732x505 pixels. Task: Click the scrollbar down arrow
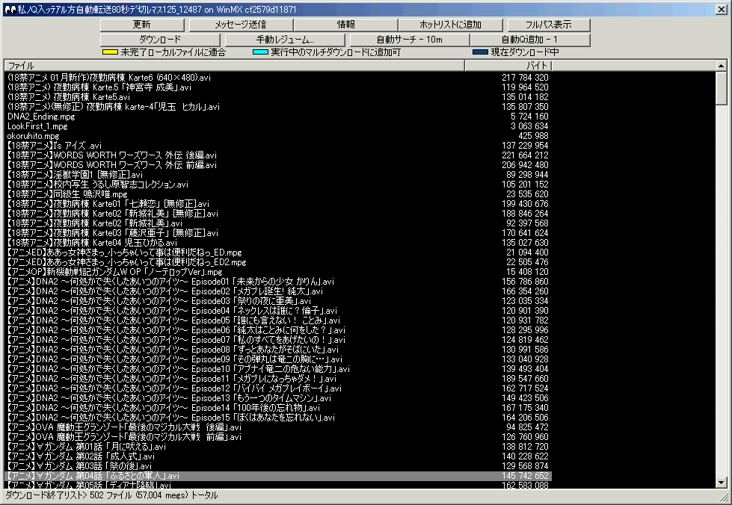click(x=721, y=483)
